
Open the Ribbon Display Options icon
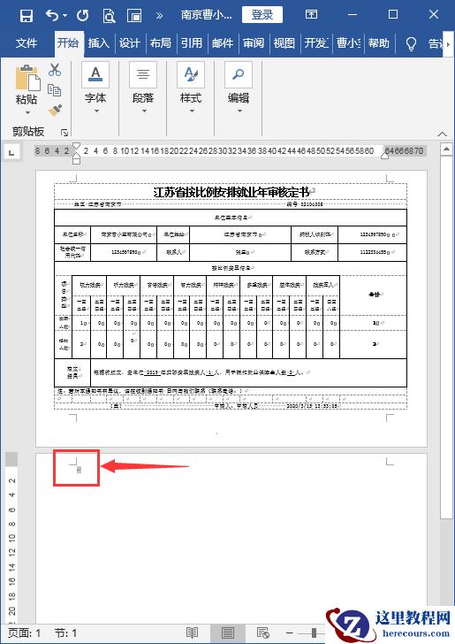(x=311, y=15)
